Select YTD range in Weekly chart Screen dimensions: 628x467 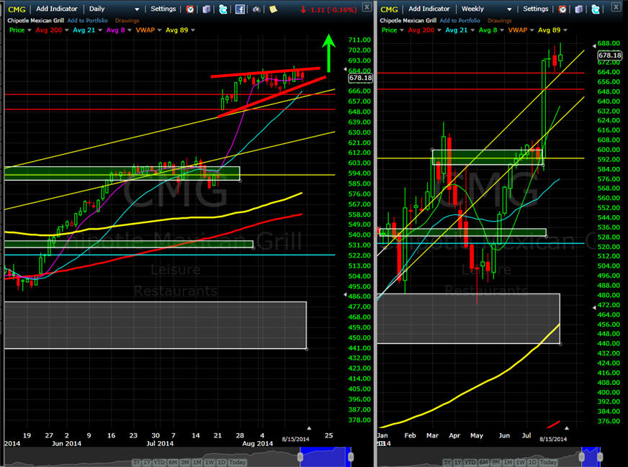470,462
